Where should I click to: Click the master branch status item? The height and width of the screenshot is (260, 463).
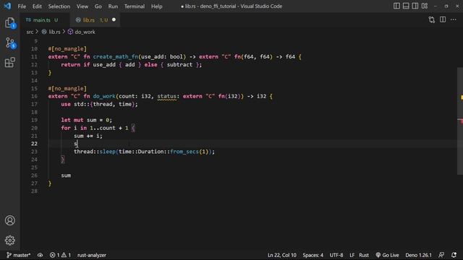click(x=19, y=255)
